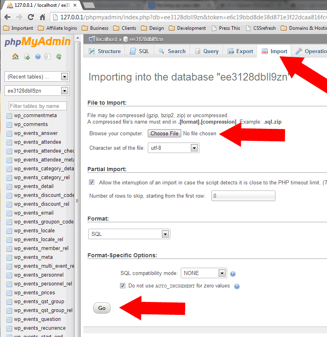This screenshot has width=327, height=337.
Task: Open the Domains & Hosting bookmarks folder
Action: point(304,28)
